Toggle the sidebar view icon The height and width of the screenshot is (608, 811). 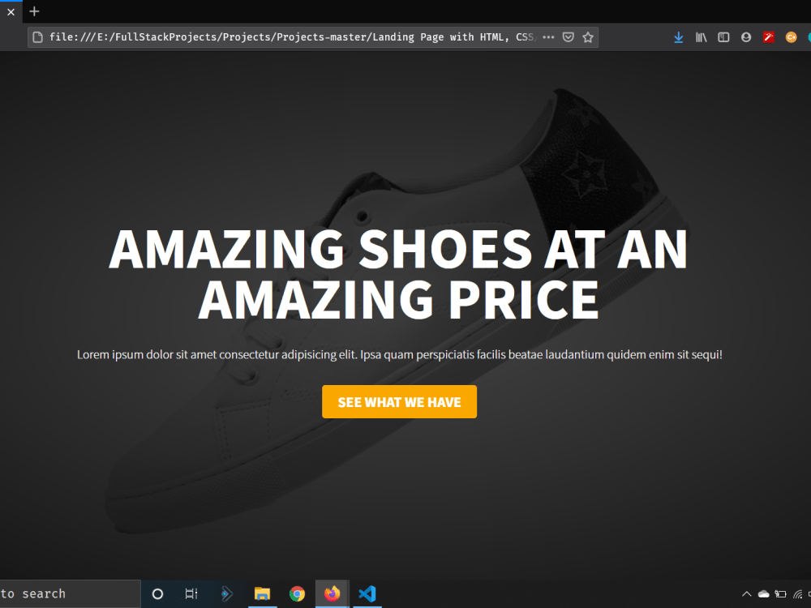pyautogui.click(x=723, y=37)
